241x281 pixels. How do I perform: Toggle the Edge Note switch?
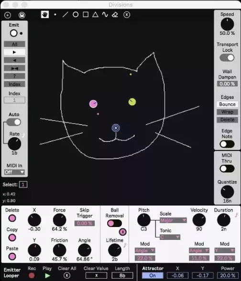[227, 144]
